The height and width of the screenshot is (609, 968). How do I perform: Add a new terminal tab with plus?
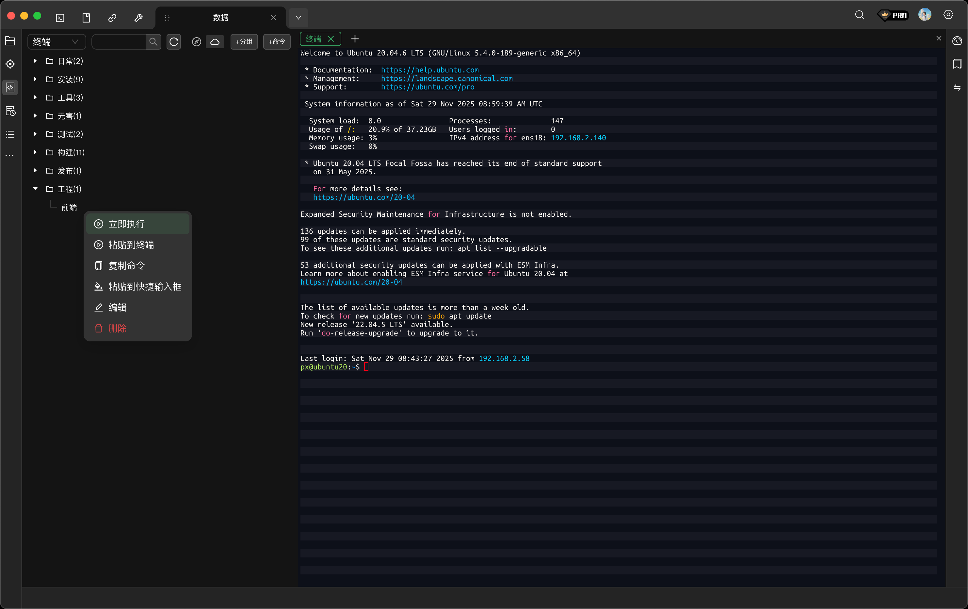coord(355,39)
